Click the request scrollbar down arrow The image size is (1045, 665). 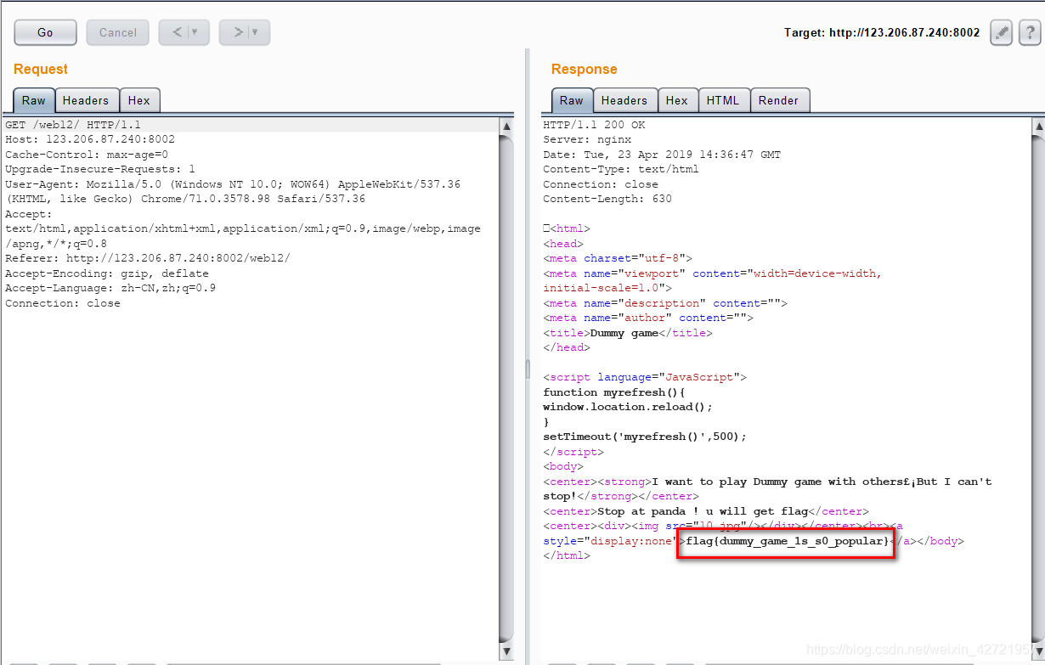[x=506, y=651]
